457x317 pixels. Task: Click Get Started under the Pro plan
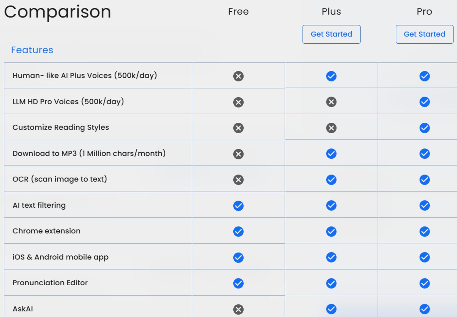(x=424, y=34)
